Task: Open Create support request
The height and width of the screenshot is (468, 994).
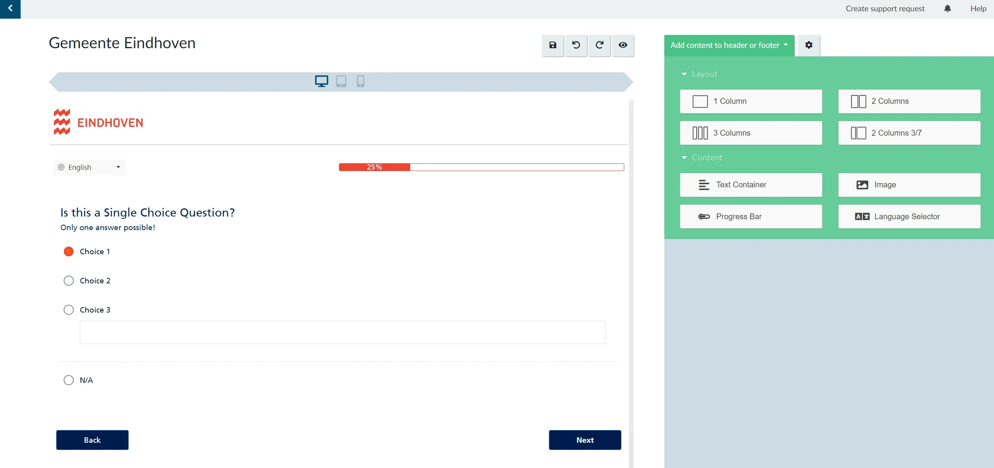Action: click(885, 9)
